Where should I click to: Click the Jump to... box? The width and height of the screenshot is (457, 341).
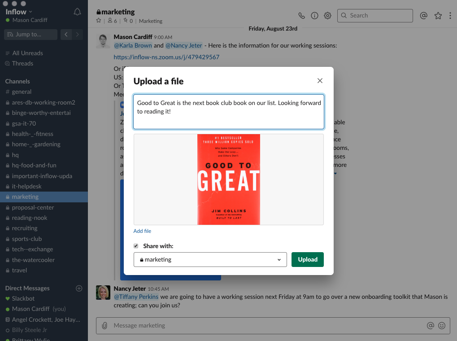pos(30,35)
